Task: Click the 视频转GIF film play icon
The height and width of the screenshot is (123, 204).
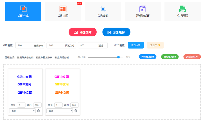Action: 143,9
